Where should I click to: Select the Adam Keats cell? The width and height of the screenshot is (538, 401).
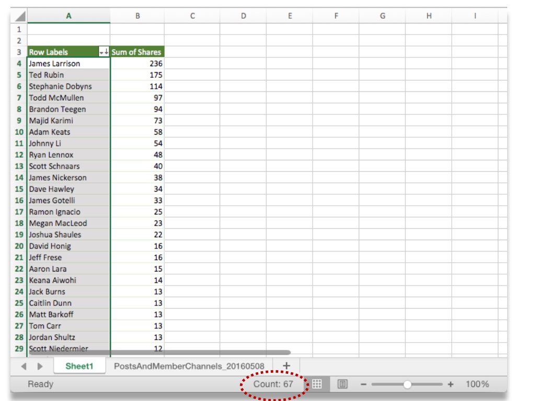pyautogui.click(x=68, y=132)
